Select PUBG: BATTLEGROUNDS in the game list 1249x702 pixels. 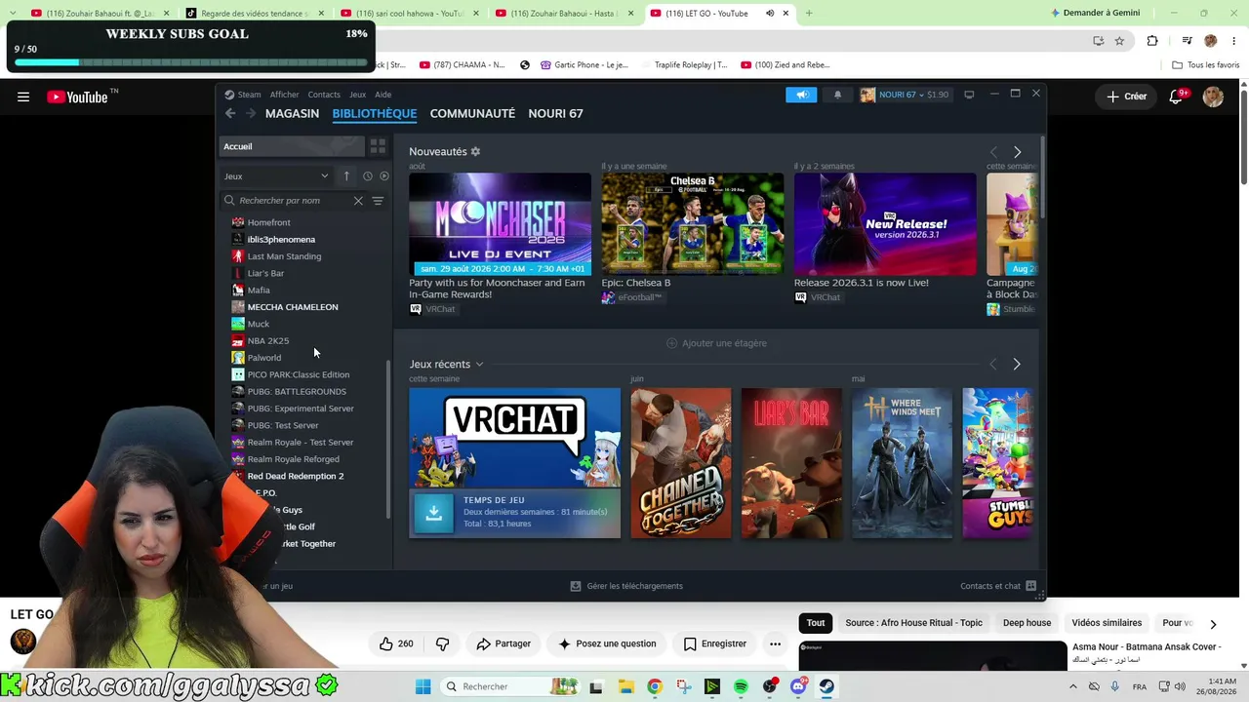[297, 392]
